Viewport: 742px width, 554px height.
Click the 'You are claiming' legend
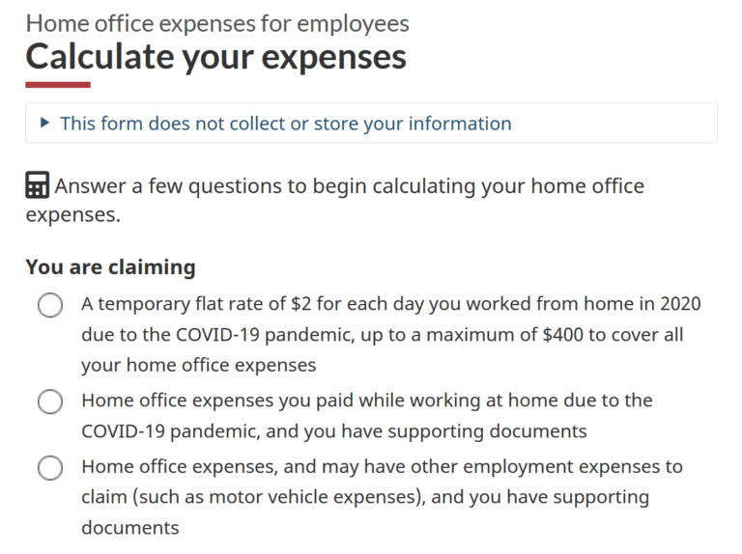pos(110,267)
